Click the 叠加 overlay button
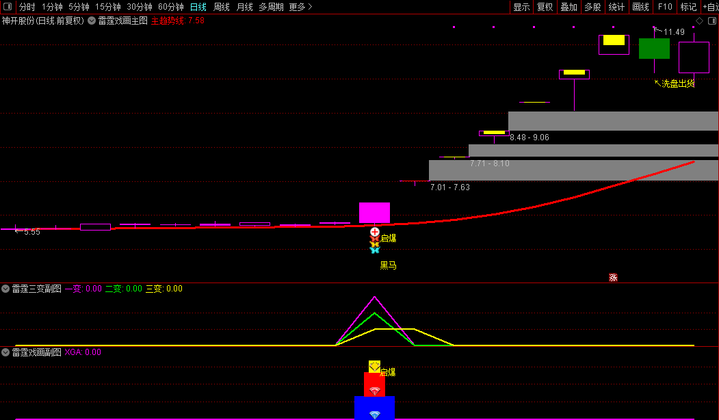Viewport: 719px width, 420px height. pos(569,7)
